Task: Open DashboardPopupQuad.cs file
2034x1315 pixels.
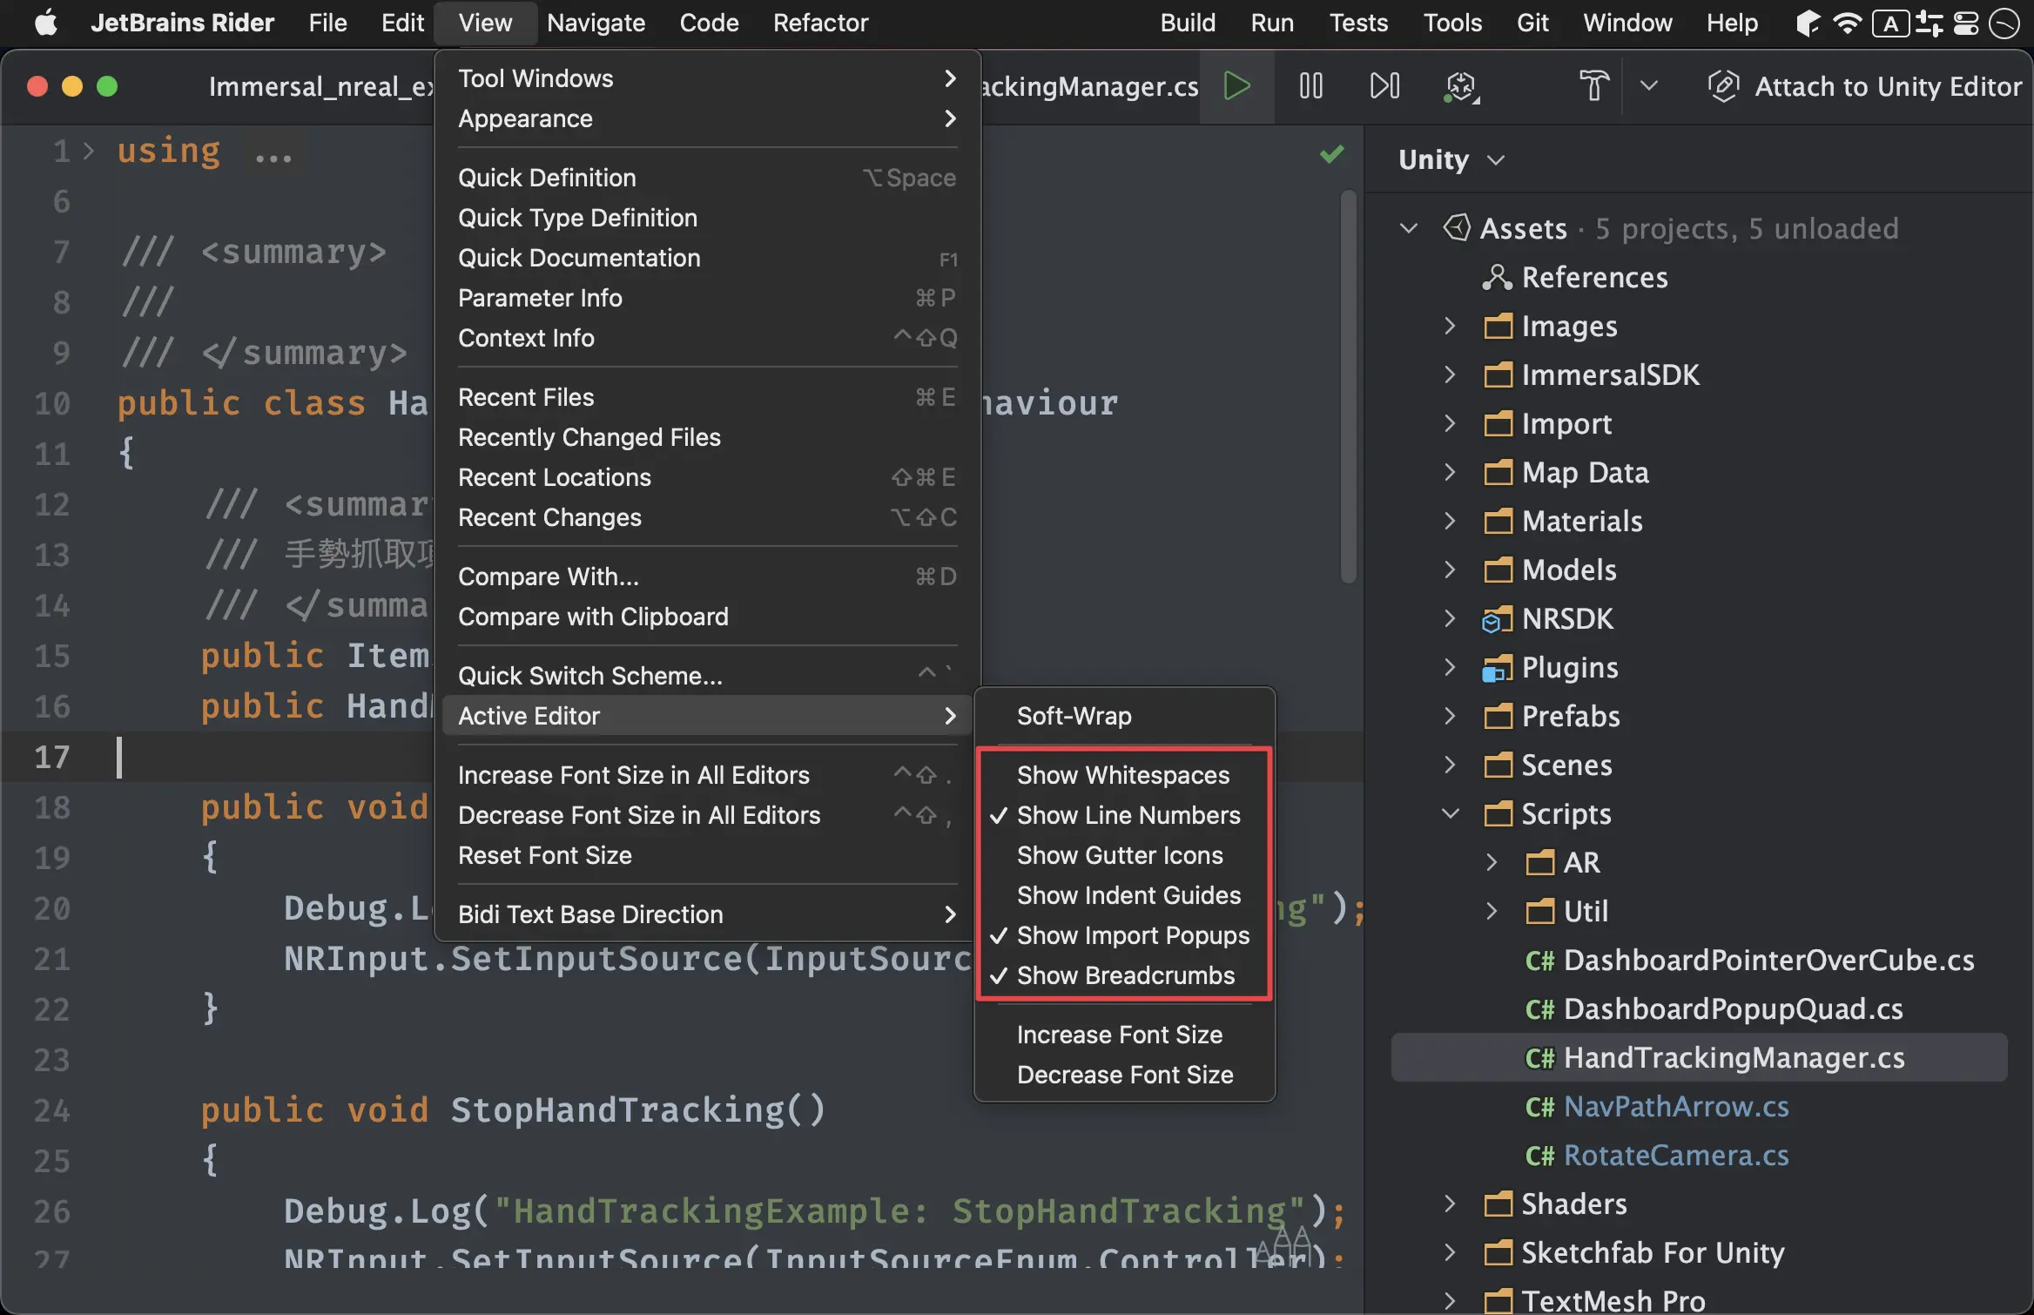Action: tap(1714, 1008)
